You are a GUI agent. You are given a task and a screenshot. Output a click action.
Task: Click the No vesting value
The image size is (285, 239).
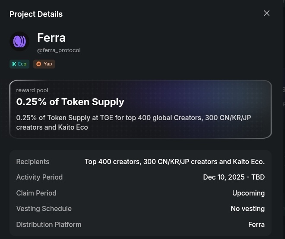tap(248, 208)
